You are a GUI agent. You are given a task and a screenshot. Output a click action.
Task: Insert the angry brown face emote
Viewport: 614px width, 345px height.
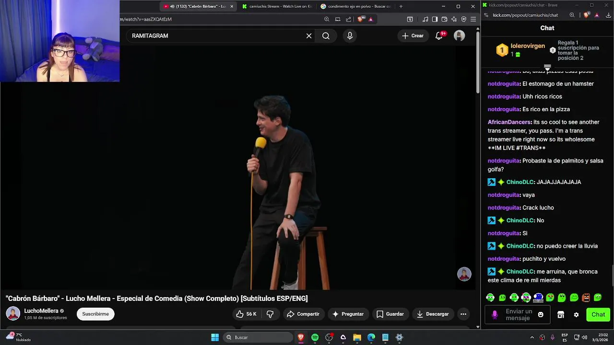tap(586, 298)
